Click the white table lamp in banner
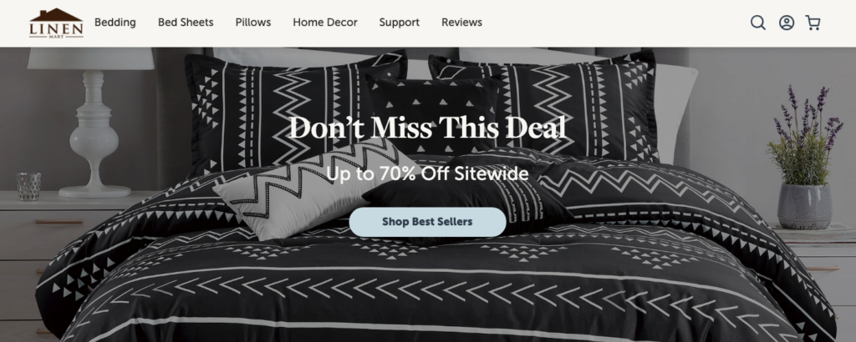The image size is (856, 342). (x=92, y=123)
